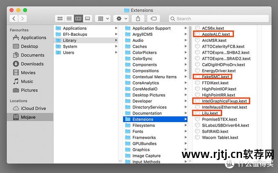Click the Edit Tags toolbar button
This screenshot has width=278, height=173.
tap(154, 19)
